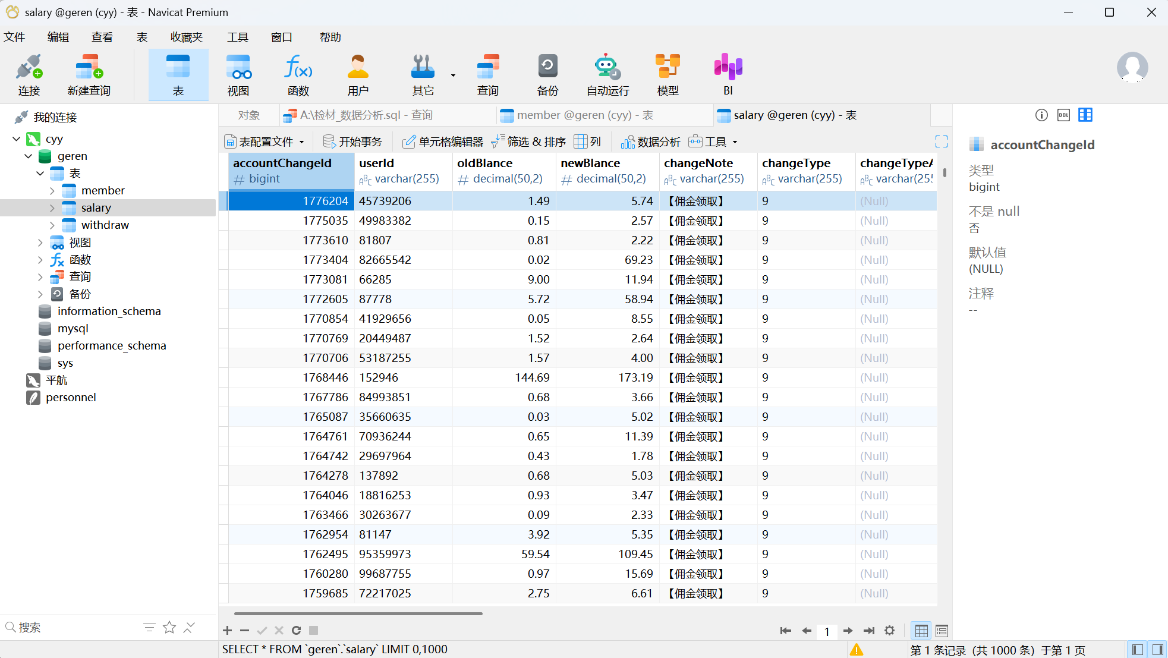Click the horizontal scrollbar under the grid

point(358,613)
